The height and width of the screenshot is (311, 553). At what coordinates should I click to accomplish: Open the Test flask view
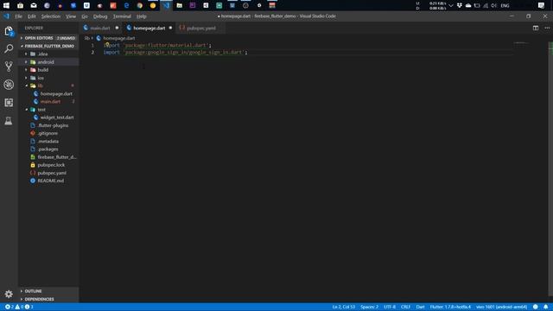[9, 121]
